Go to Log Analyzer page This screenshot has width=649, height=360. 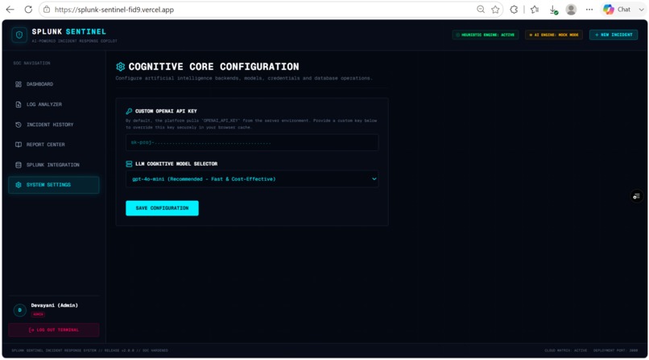pyautogui.click(x=53, y=104)
